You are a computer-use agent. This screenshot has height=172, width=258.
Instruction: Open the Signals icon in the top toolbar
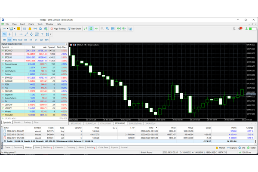click(x=35, y=29)
